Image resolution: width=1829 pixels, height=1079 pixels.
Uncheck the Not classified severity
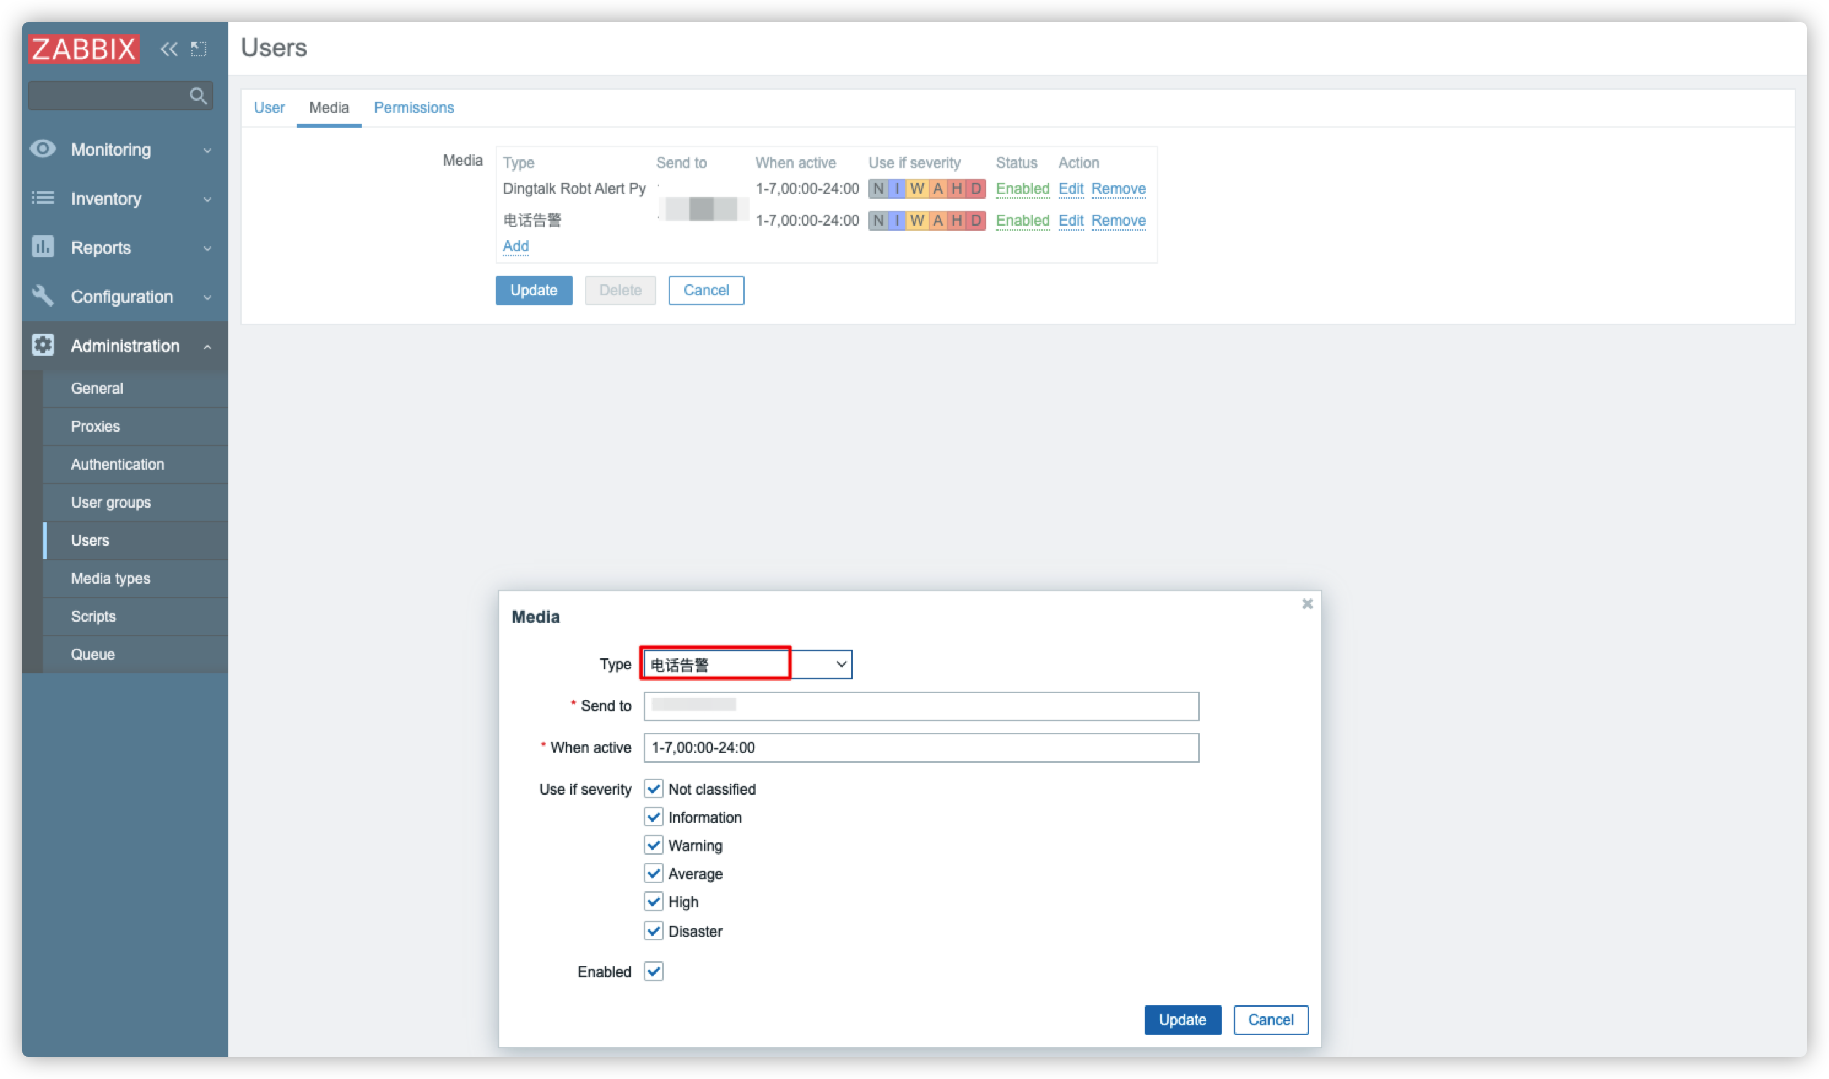tap(654, 789)
